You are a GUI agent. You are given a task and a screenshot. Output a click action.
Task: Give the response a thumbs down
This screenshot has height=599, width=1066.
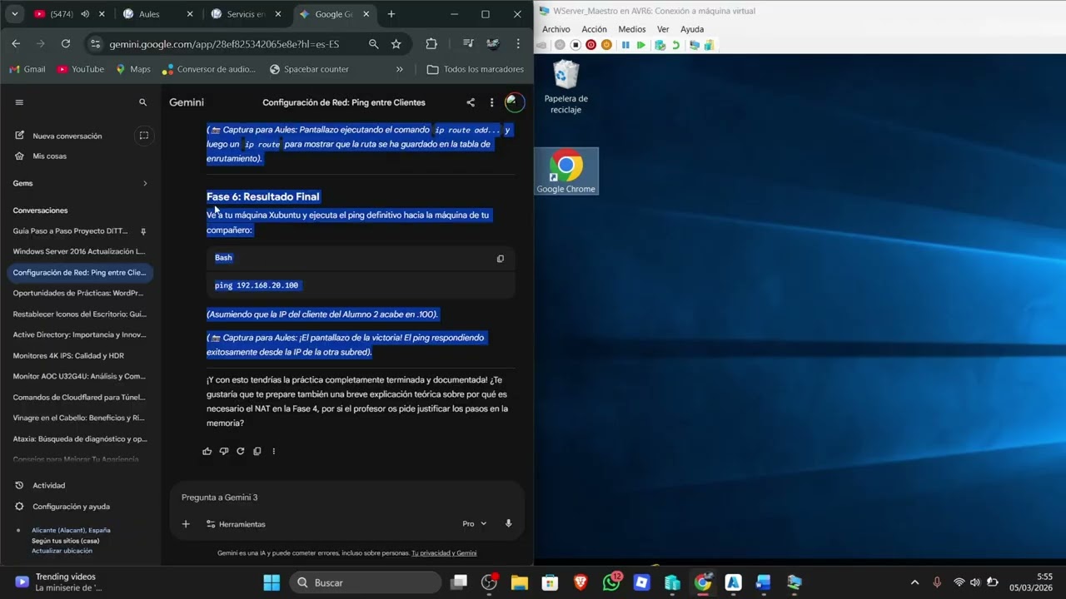point(224,451)
